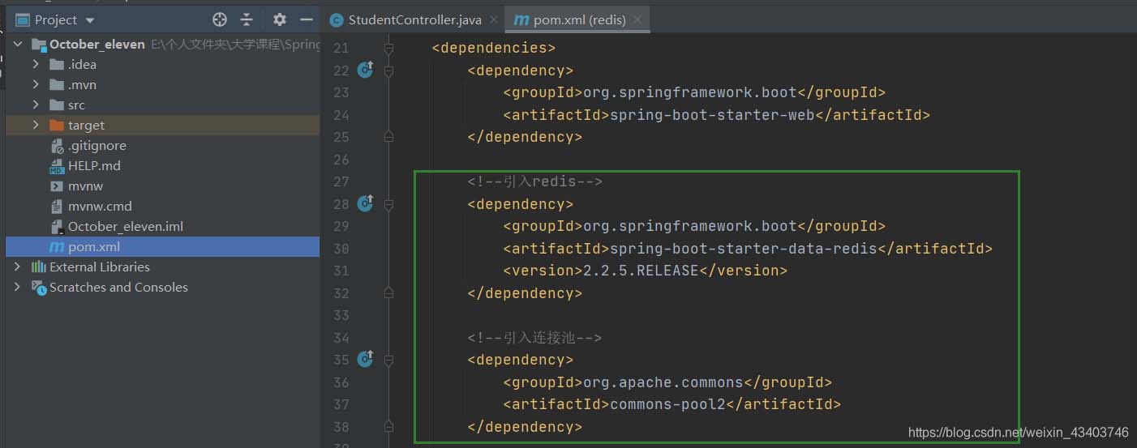Collapse the October_eleven project root
Screen dimensions: 1137x448
[18, 44]
